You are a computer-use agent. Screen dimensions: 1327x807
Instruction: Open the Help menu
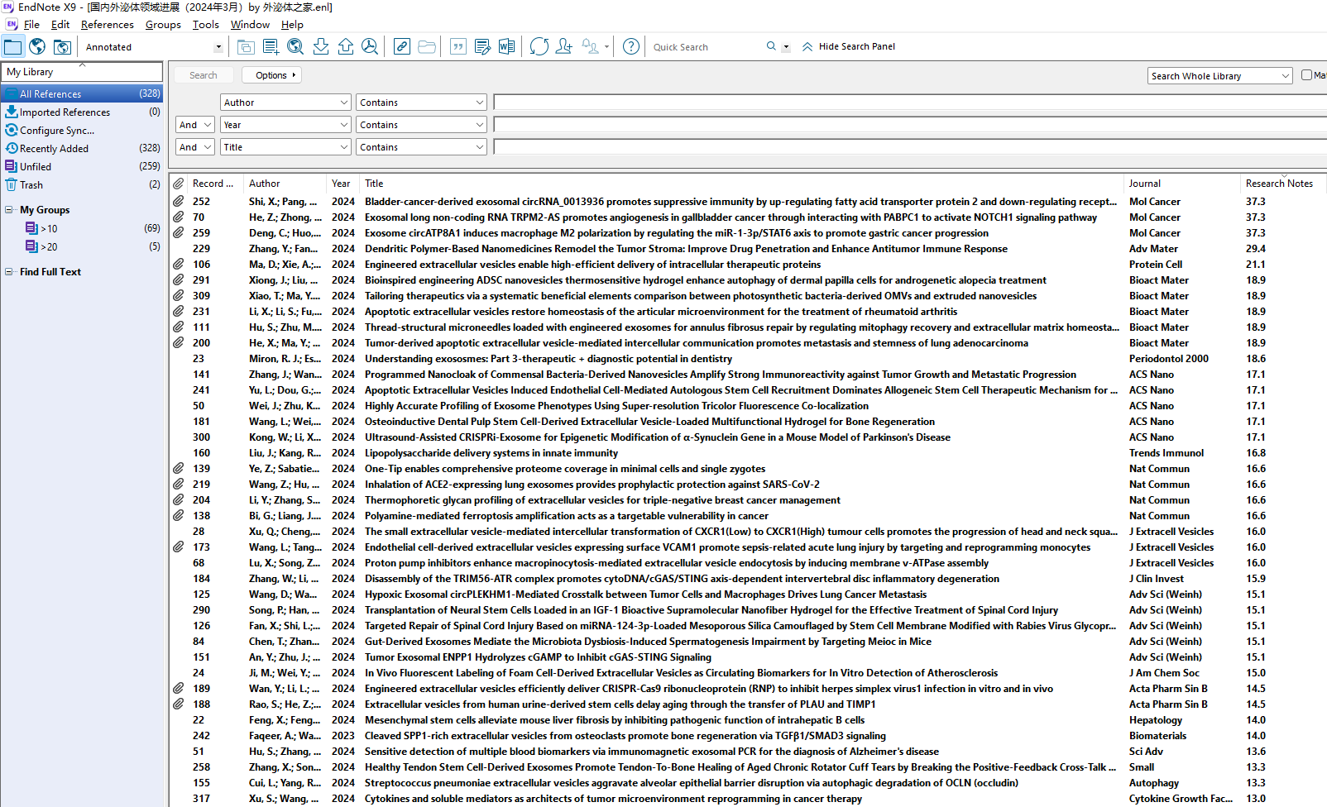click(292, 25)
